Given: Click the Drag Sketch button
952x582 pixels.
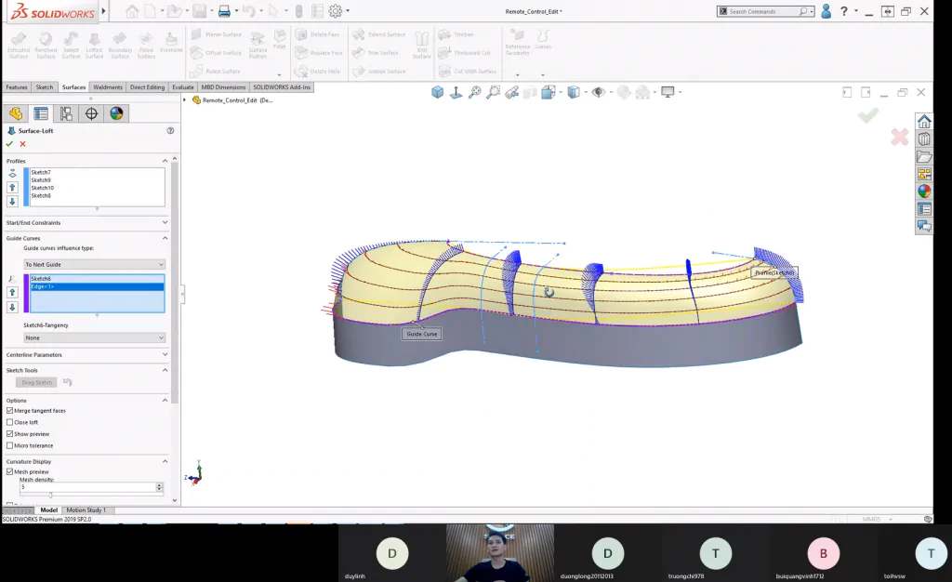Looking at the screenshot, I should [x=37, y=382].
